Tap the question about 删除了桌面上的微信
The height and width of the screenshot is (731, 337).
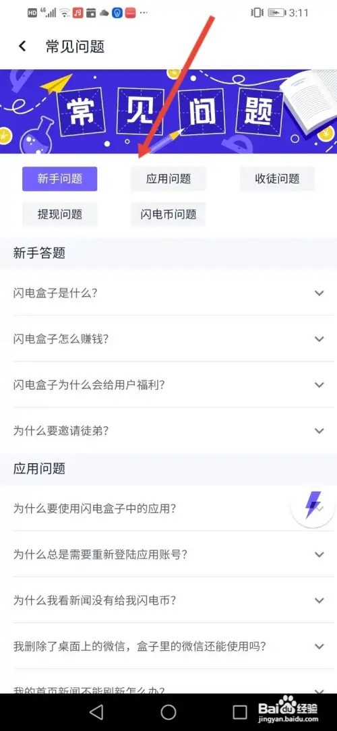pyautogui.click(x=168, y=646)
